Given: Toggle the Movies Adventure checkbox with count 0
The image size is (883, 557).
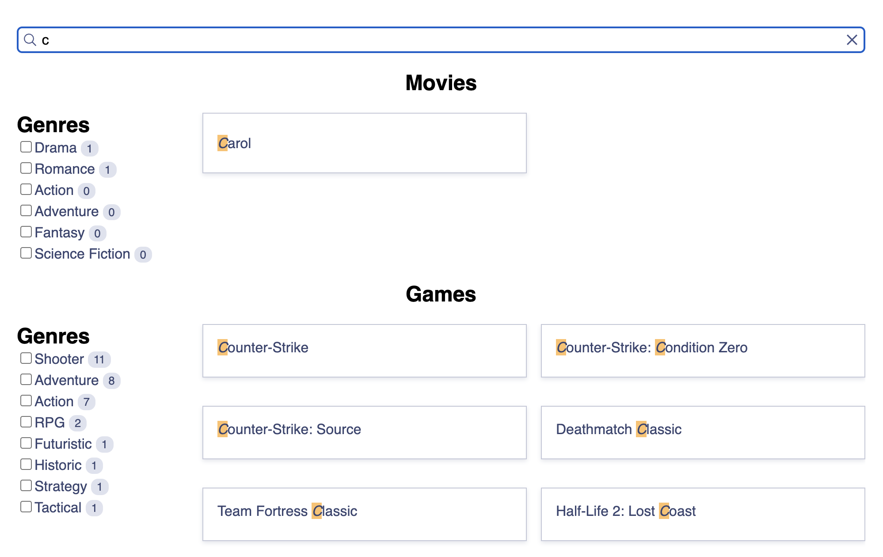Looking at the screenshot, I should pos(26,210).
